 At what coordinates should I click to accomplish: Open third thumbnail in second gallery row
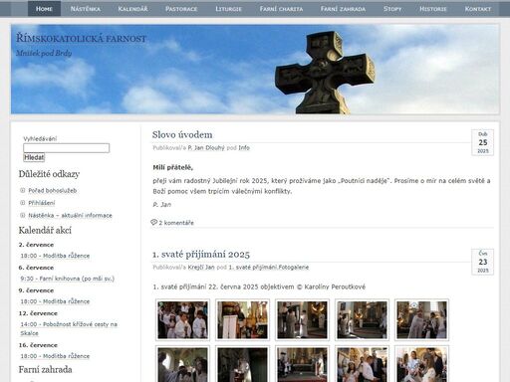[302, 364]
